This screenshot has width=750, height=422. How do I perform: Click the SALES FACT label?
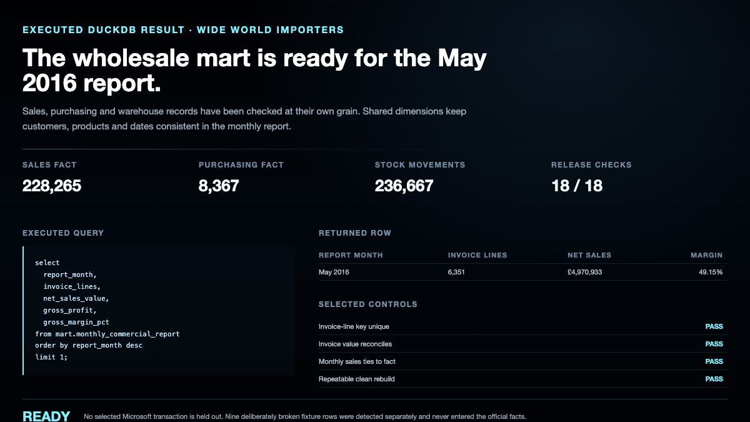coord(49,165)
